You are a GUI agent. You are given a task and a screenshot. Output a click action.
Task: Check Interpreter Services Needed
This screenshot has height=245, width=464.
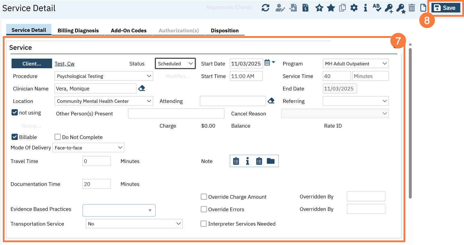click(204, 224)
